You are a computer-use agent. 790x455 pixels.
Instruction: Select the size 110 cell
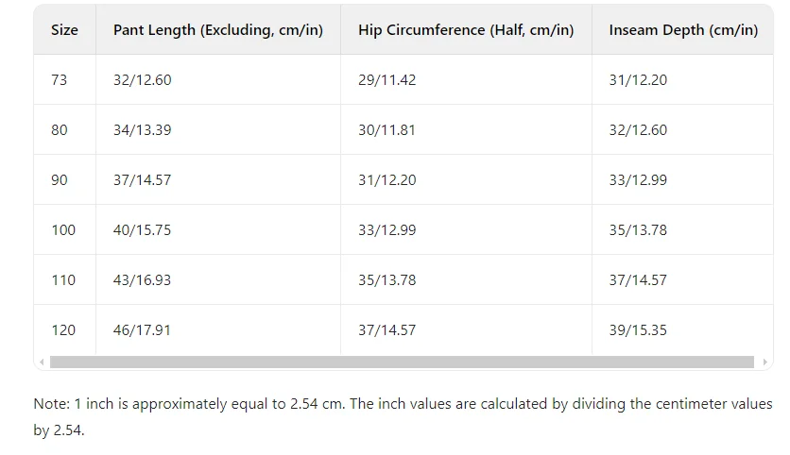63,280
